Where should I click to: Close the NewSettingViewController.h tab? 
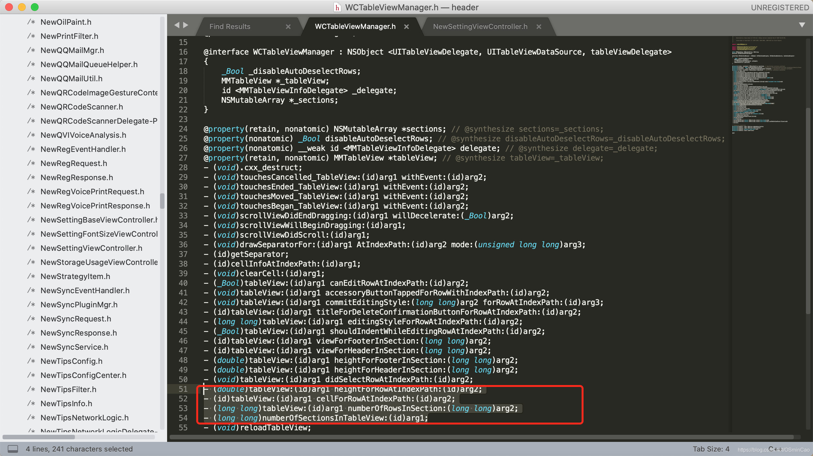tap(539, 27)
